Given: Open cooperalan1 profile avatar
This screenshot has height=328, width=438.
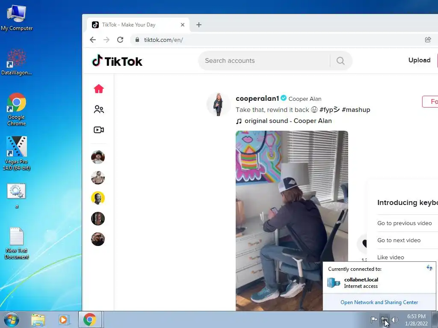Looking at the screenshot, I should pyautogui.click(x=218, y=104).
